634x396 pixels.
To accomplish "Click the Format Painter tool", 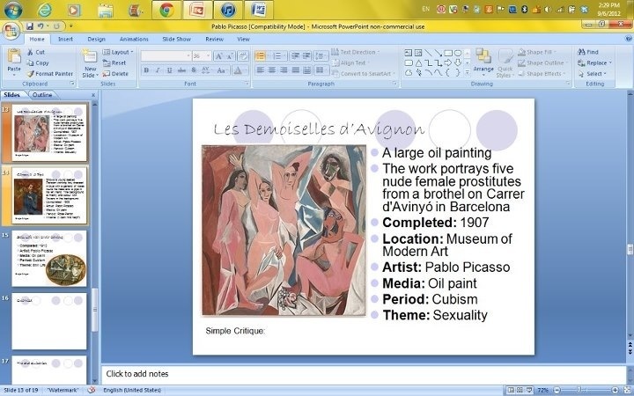I will click(51, 74).
